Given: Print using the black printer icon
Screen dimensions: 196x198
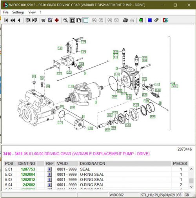Looking at the screenshot, I should click(x=125, y=20).
